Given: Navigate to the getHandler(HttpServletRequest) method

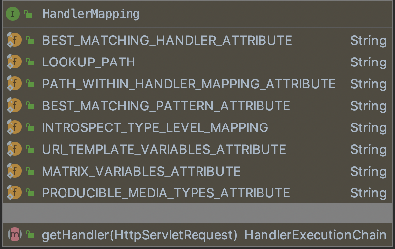Looking at the screenshot, I should pos(139,234).
